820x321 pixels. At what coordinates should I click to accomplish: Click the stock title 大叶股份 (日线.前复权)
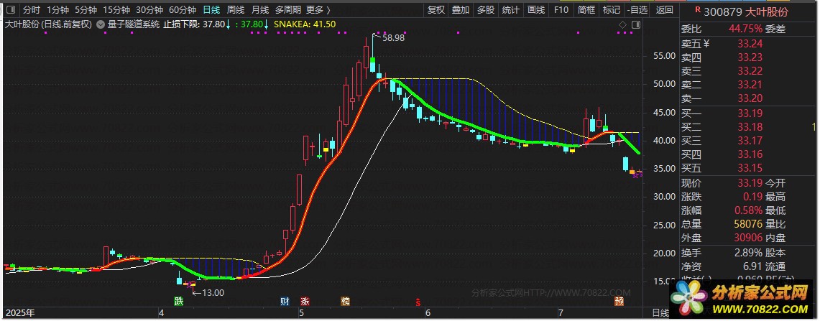tap(48, 24)
